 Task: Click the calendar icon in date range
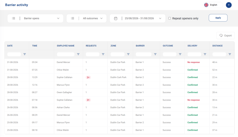coord(116,18)
